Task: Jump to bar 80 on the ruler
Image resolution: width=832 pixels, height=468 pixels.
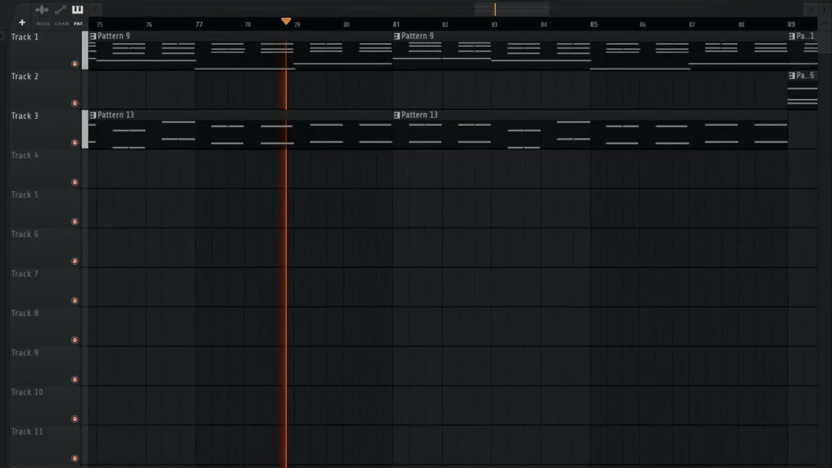Action: pos(346,25)
